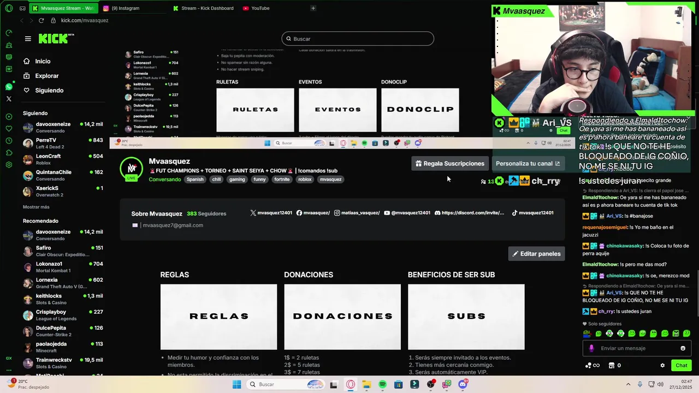Screen dimensions: 699x393
Task: Open the Opera sidebar bookmarks heart
Action: tap(9, 128)
